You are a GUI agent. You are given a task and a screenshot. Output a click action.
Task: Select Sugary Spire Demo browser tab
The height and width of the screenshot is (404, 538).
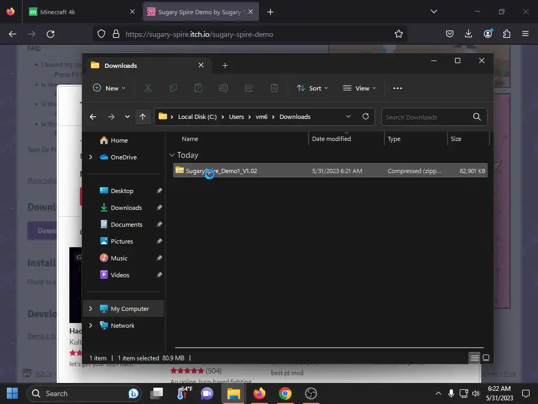point(200,12)
